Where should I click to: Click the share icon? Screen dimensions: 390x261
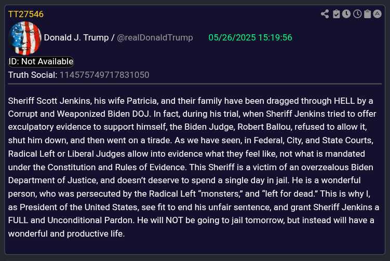tap(325, 14)
